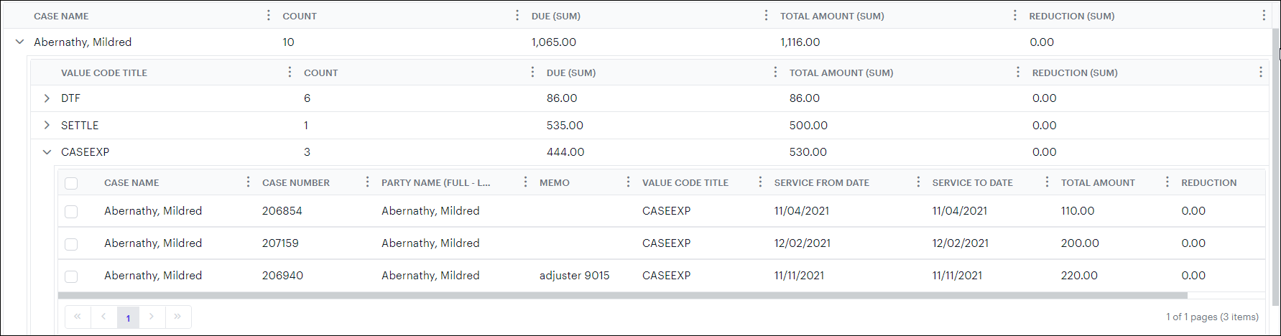Open column menu for TOTAL AMOUNT detail column
Viewport: 1281px width, 336px height.
coord(1167,182)
